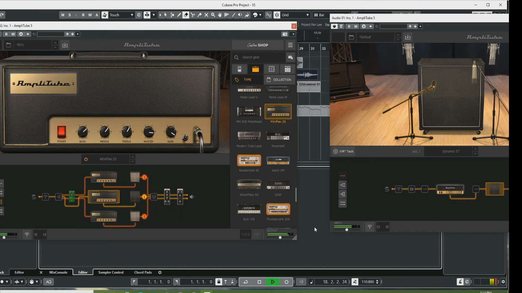
Task: Click the amp GAIN knob
Action: pos(171,132)
